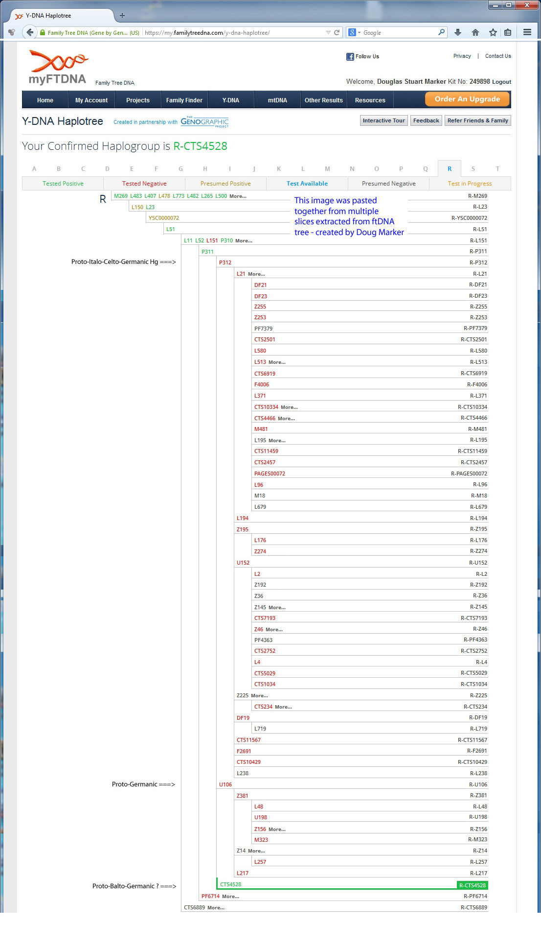Click the green padlock site identity
Image resolution: width=541 pixels, height=925 pixels.
[43, 33]
